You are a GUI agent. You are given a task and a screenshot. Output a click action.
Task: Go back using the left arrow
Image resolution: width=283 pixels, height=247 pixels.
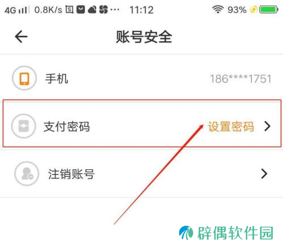pos(21,37)
